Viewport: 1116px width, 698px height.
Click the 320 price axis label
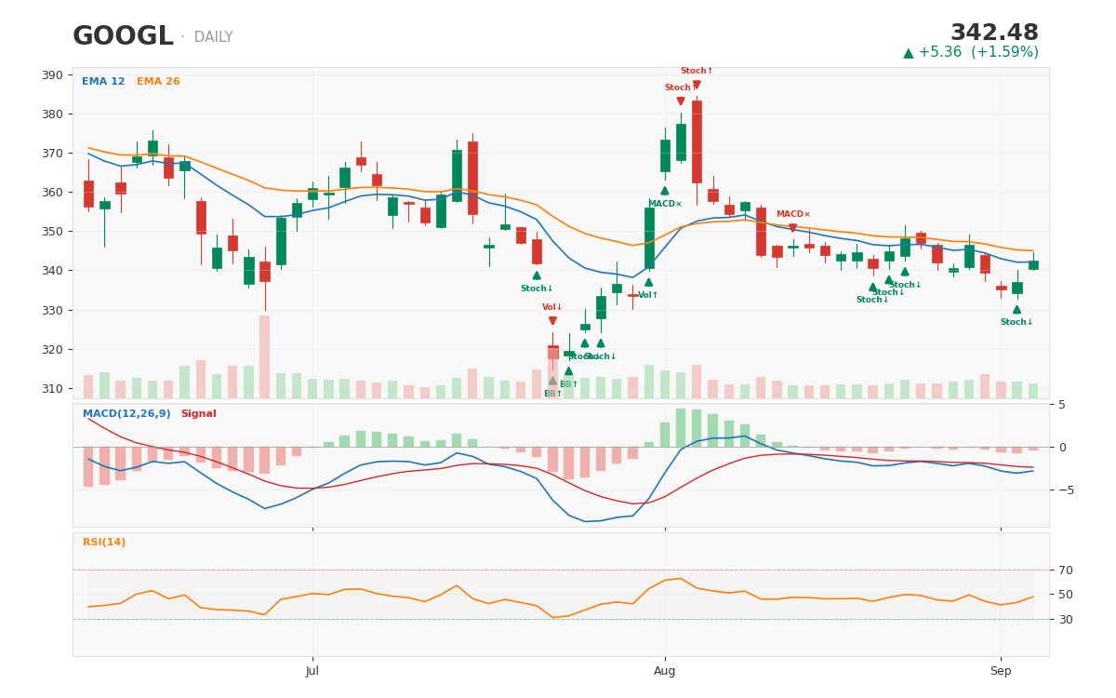coord(53,350)
